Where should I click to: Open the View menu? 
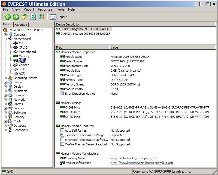(x=16, y=9)
